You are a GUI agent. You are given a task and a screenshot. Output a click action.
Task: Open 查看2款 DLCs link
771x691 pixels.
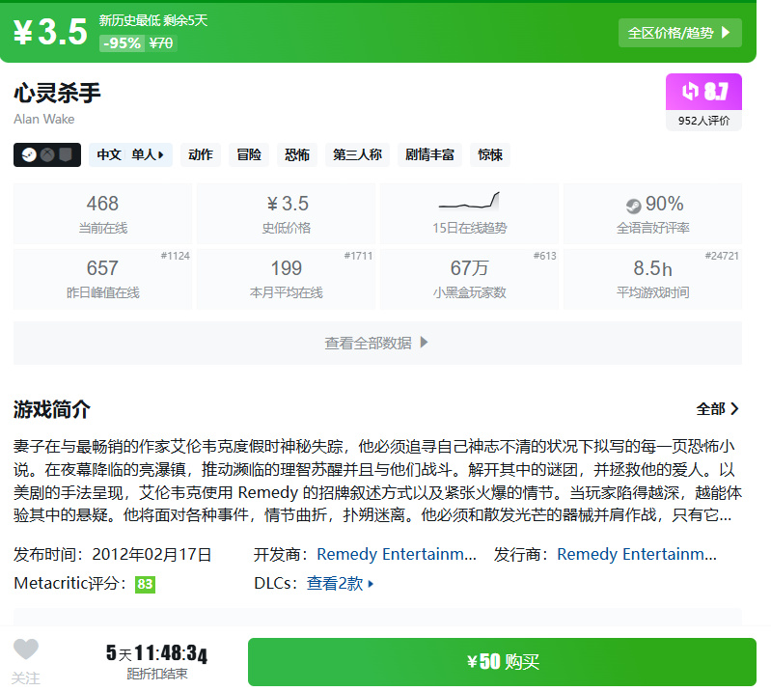[341, 584]
